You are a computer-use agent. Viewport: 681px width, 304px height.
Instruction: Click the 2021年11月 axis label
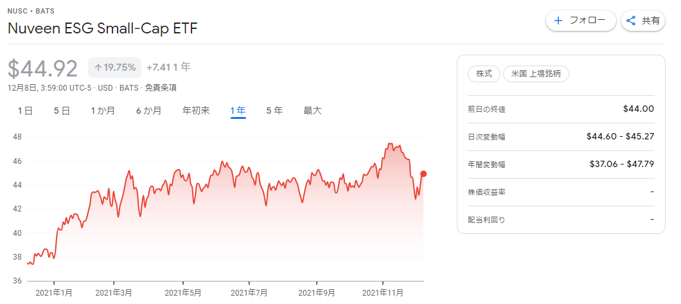coord(383,292)
